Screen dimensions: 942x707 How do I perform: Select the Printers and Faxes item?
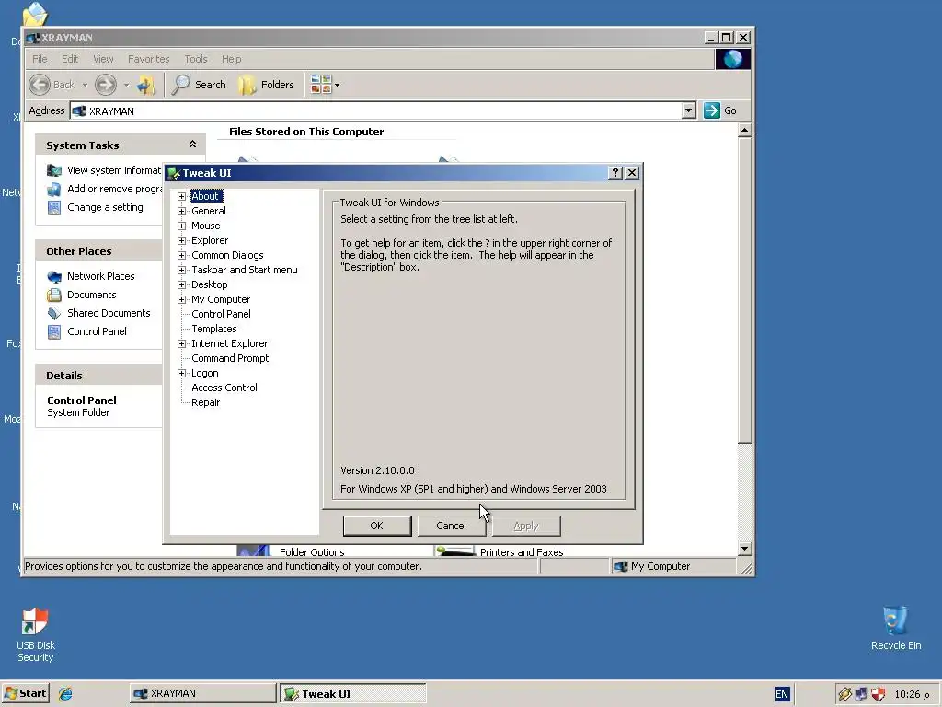500,551
